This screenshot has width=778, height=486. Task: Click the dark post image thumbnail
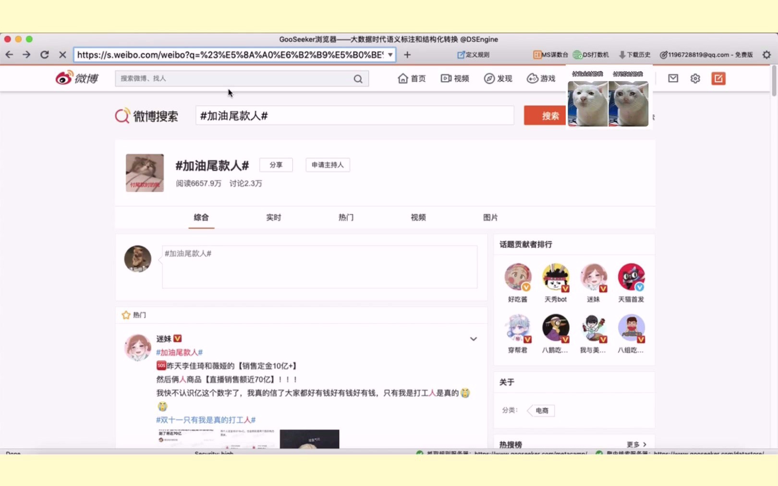[x=309, y=439]
